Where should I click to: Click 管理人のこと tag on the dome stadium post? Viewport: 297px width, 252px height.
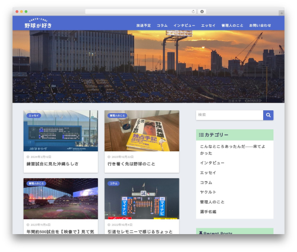point(36,183)
